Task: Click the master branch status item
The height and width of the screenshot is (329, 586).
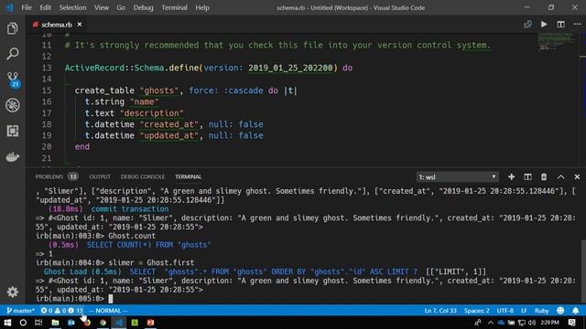Action: [x=20, y=311]
